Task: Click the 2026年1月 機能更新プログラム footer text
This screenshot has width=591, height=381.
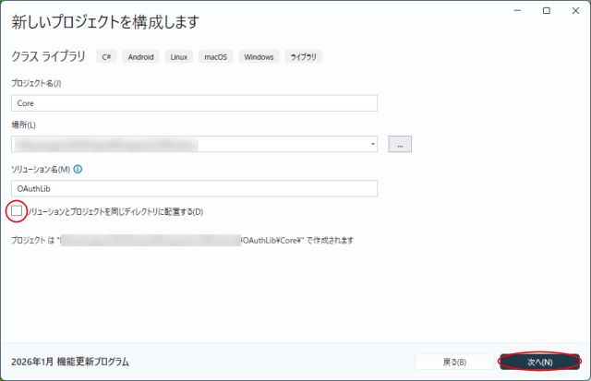Action: tap(70, 362)
